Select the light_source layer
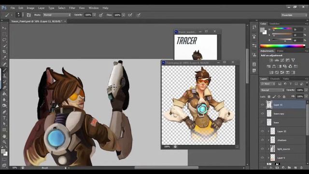 (284, 149)
